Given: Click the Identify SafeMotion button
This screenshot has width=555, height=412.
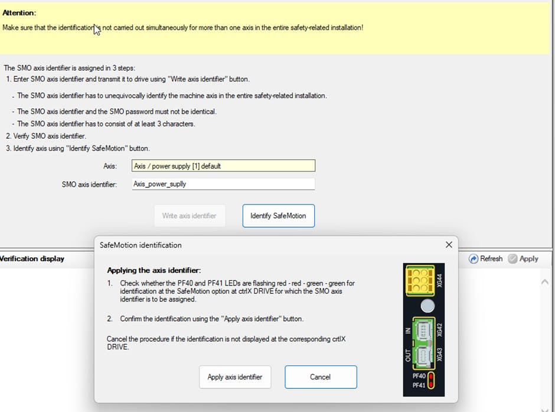Looking at the screenshot, I should click(x=278, y=216).
